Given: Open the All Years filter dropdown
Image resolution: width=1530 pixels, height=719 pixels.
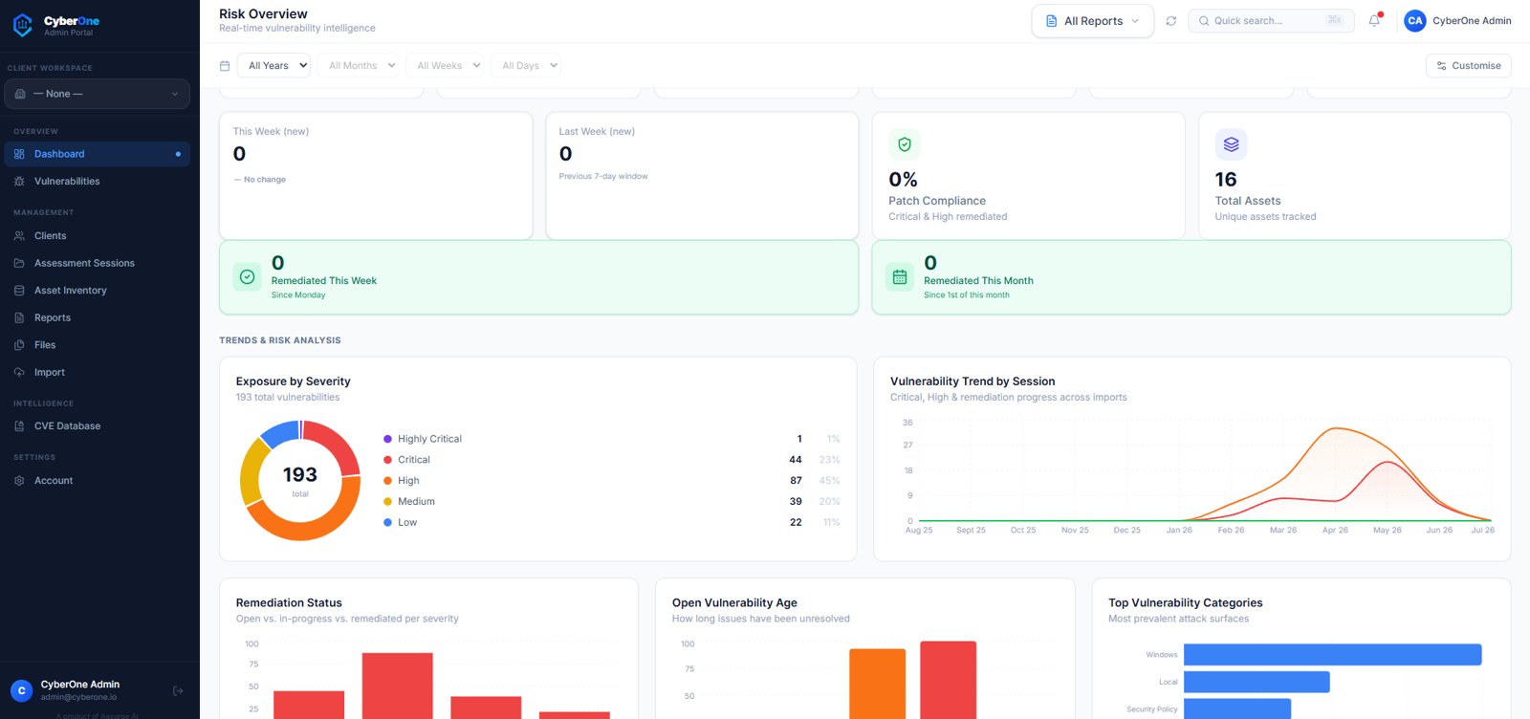Looking at the screenshot, I should click(x=273, y=66).
